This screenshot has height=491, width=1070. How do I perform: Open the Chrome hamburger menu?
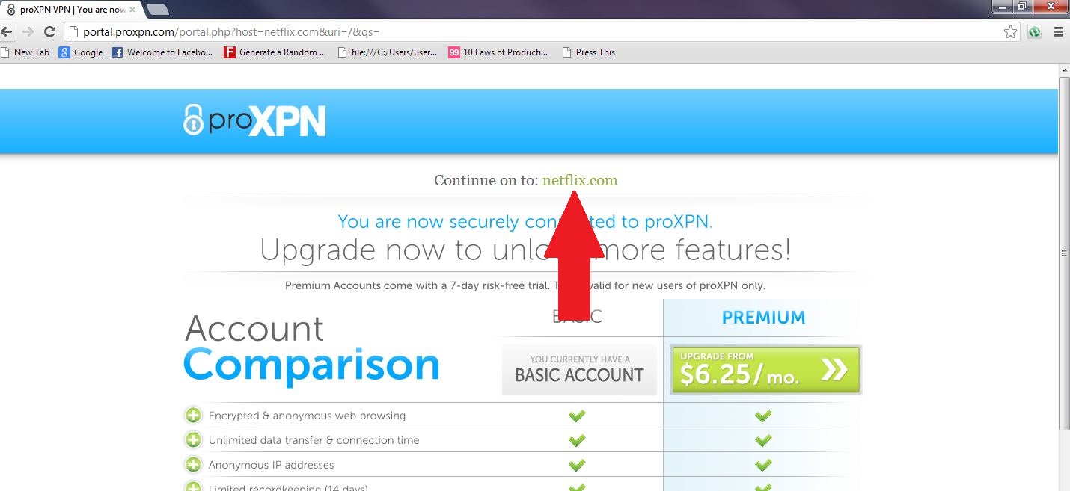coord(1058,32)
